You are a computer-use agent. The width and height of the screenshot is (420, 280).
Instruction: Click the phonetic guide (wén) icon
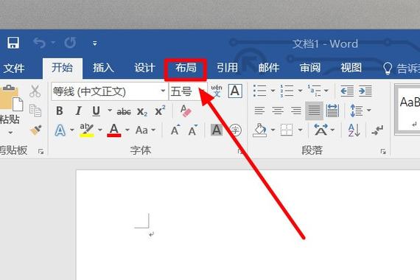tap(217, 91)
